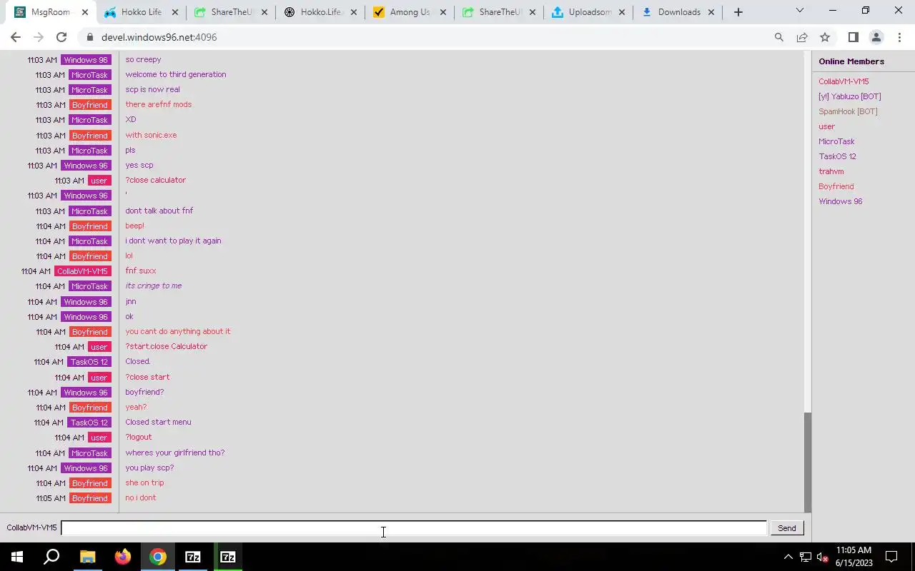Screen dimensions: 915x571
Task: Click the chat message input field
Action: coord(413,528)
